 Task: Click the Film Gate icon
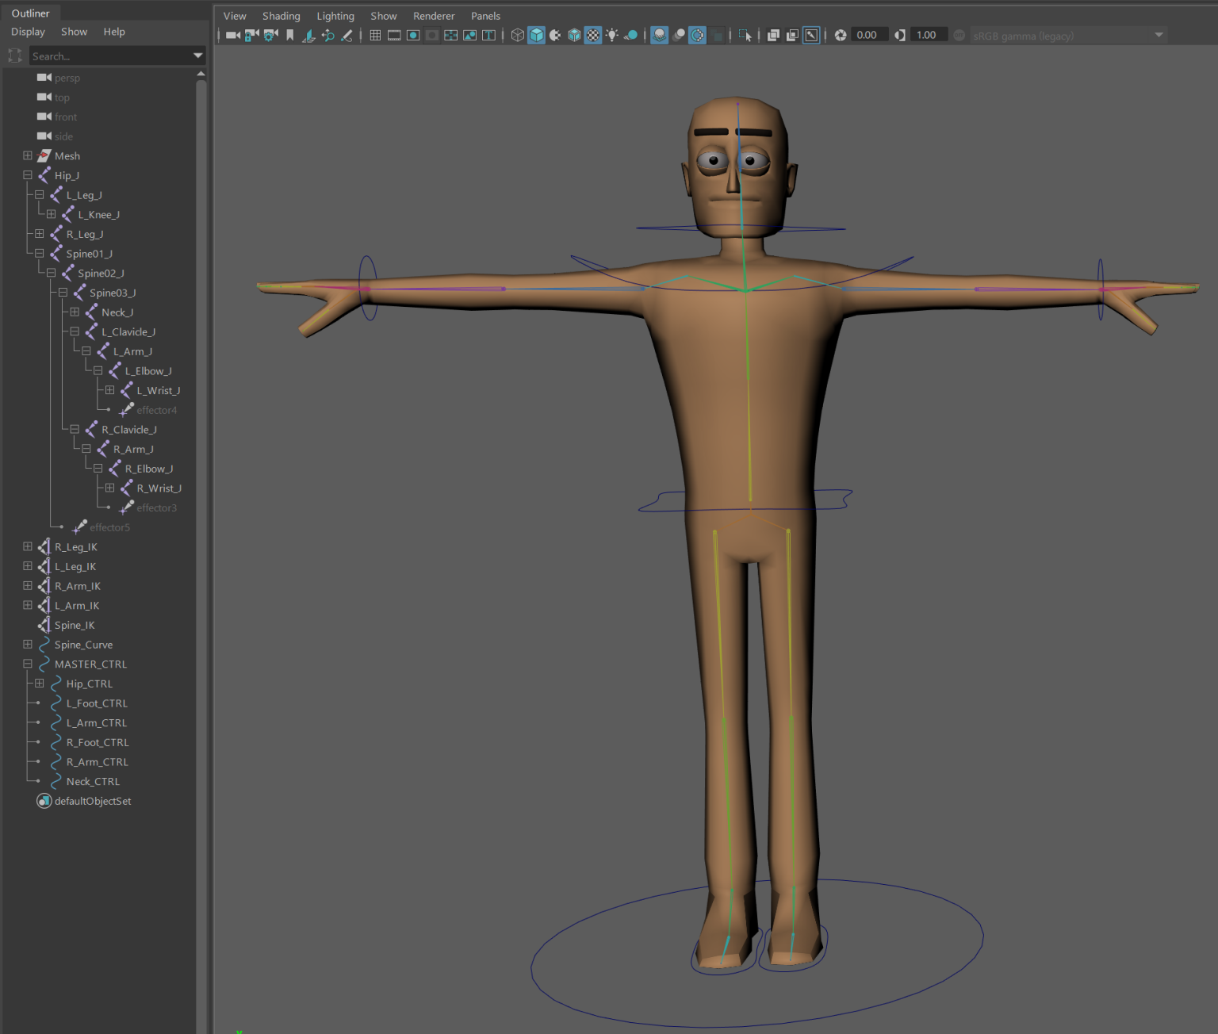394,35
